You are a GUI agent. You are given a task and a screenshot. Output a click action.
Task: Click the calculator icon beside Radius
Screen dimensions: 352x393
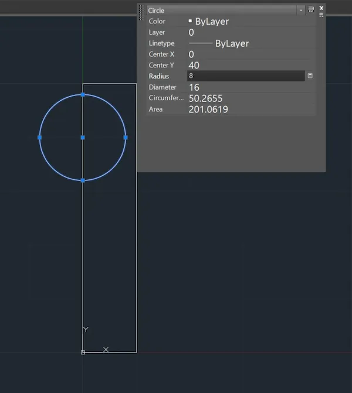pyautogui.click(x=310, y=76)
